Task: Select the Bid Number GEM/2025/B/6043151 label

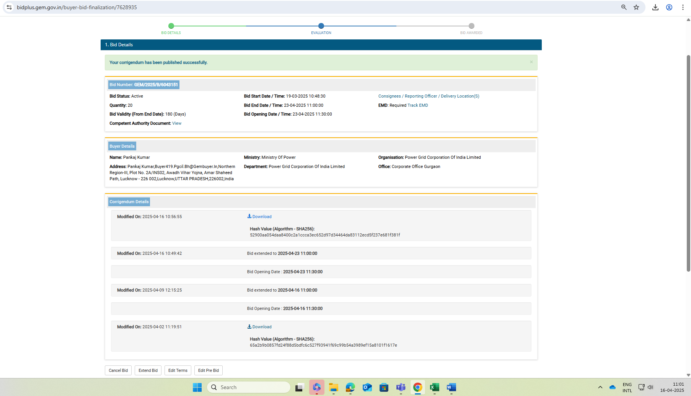Action: coord(144,85)
